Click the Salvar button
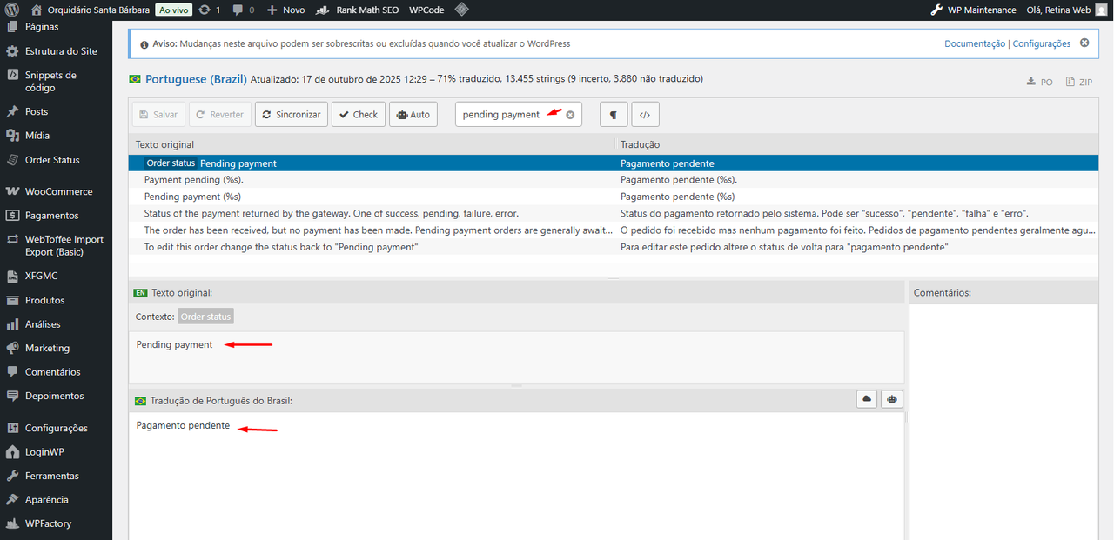 click(x=158, y=114)
